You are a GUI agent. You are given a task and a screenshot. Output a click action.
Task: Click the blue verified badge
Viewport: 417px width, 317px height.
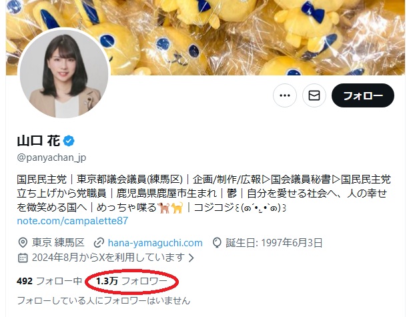coord(69,141)
